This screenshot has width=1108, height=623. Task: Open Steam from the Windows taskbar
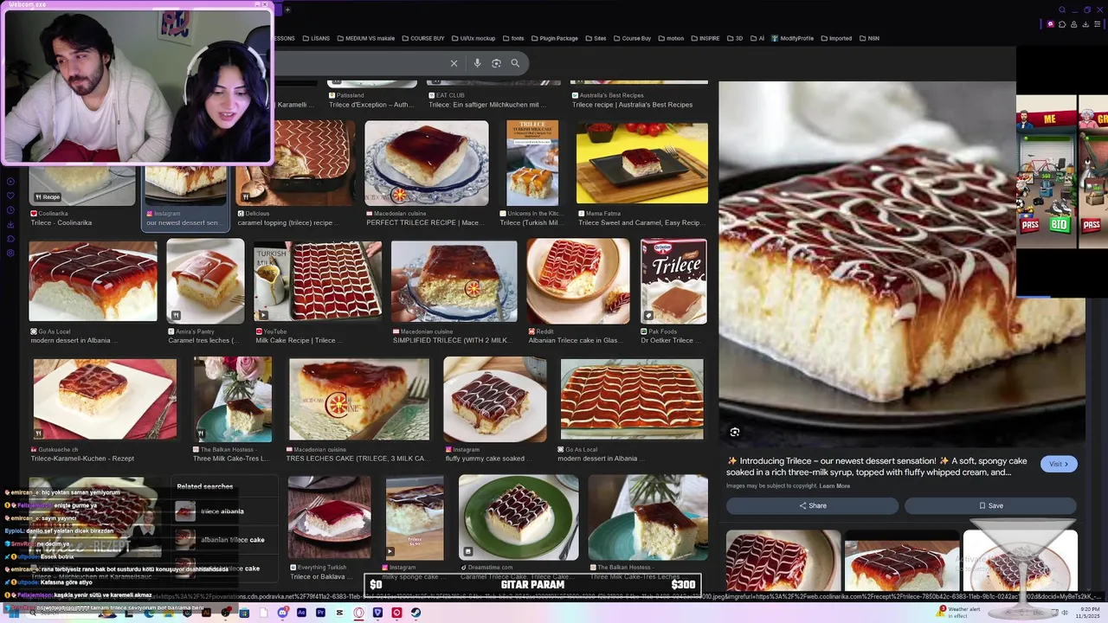pos(415,613)
